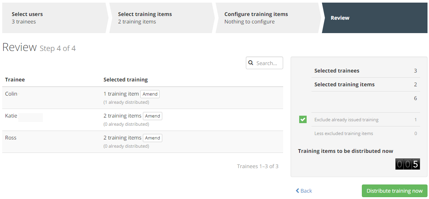Select the Review step tab
This screenshot has width=429, height=199.
(x=375, y=18)
